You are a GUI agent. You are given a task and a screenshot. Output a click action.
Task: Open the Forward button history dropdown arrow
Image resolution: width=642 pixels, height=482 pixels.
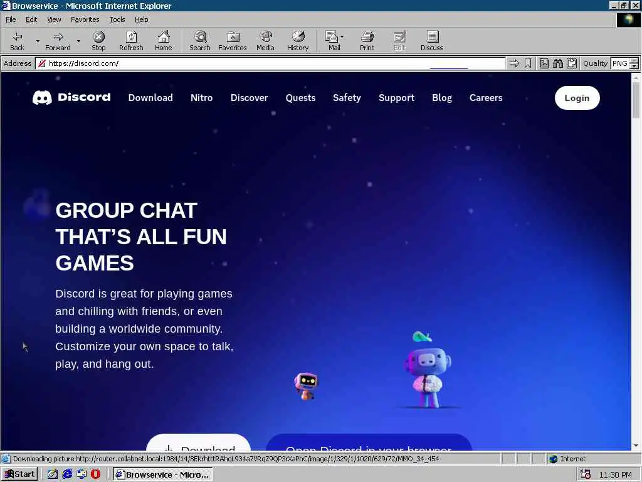tap(78, 41)
